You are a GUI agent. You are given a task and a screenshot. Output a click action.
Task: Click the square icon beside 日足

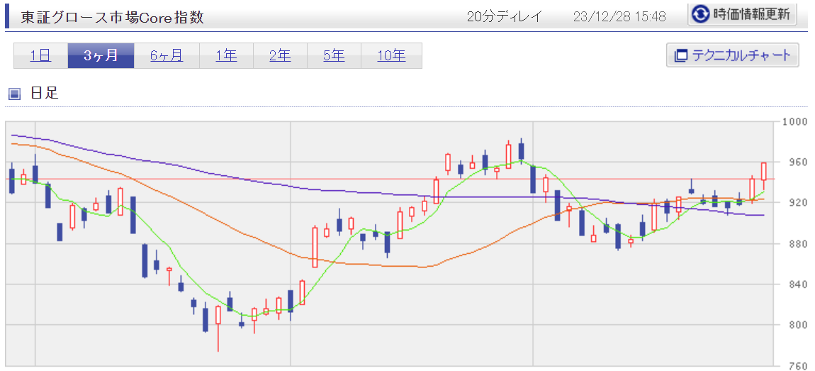[15, 94]
